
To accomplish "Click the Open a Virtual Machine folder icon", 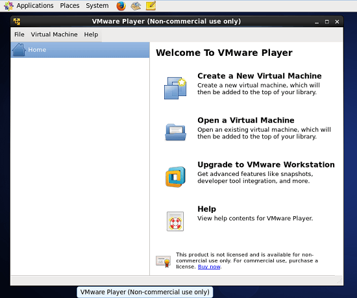I will point(175,132).
